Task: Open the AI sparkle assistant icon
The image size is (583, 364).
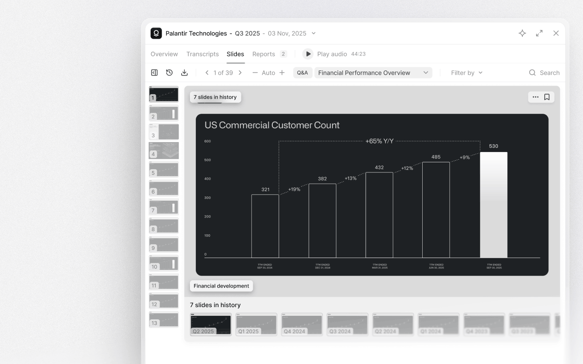Action: click(x=522, y=33)
